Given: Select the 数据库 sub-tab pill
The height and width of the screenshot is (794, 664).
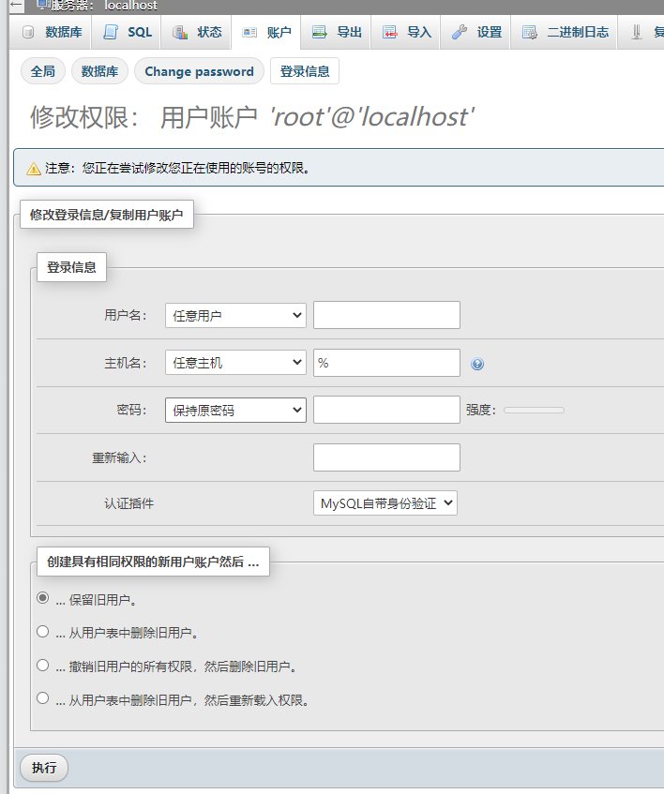Looking at the screenshot, I should [99, 71].
